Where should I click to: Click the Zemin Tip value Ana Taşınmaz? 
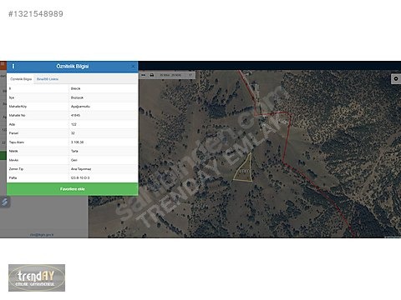tap(81, 169)
